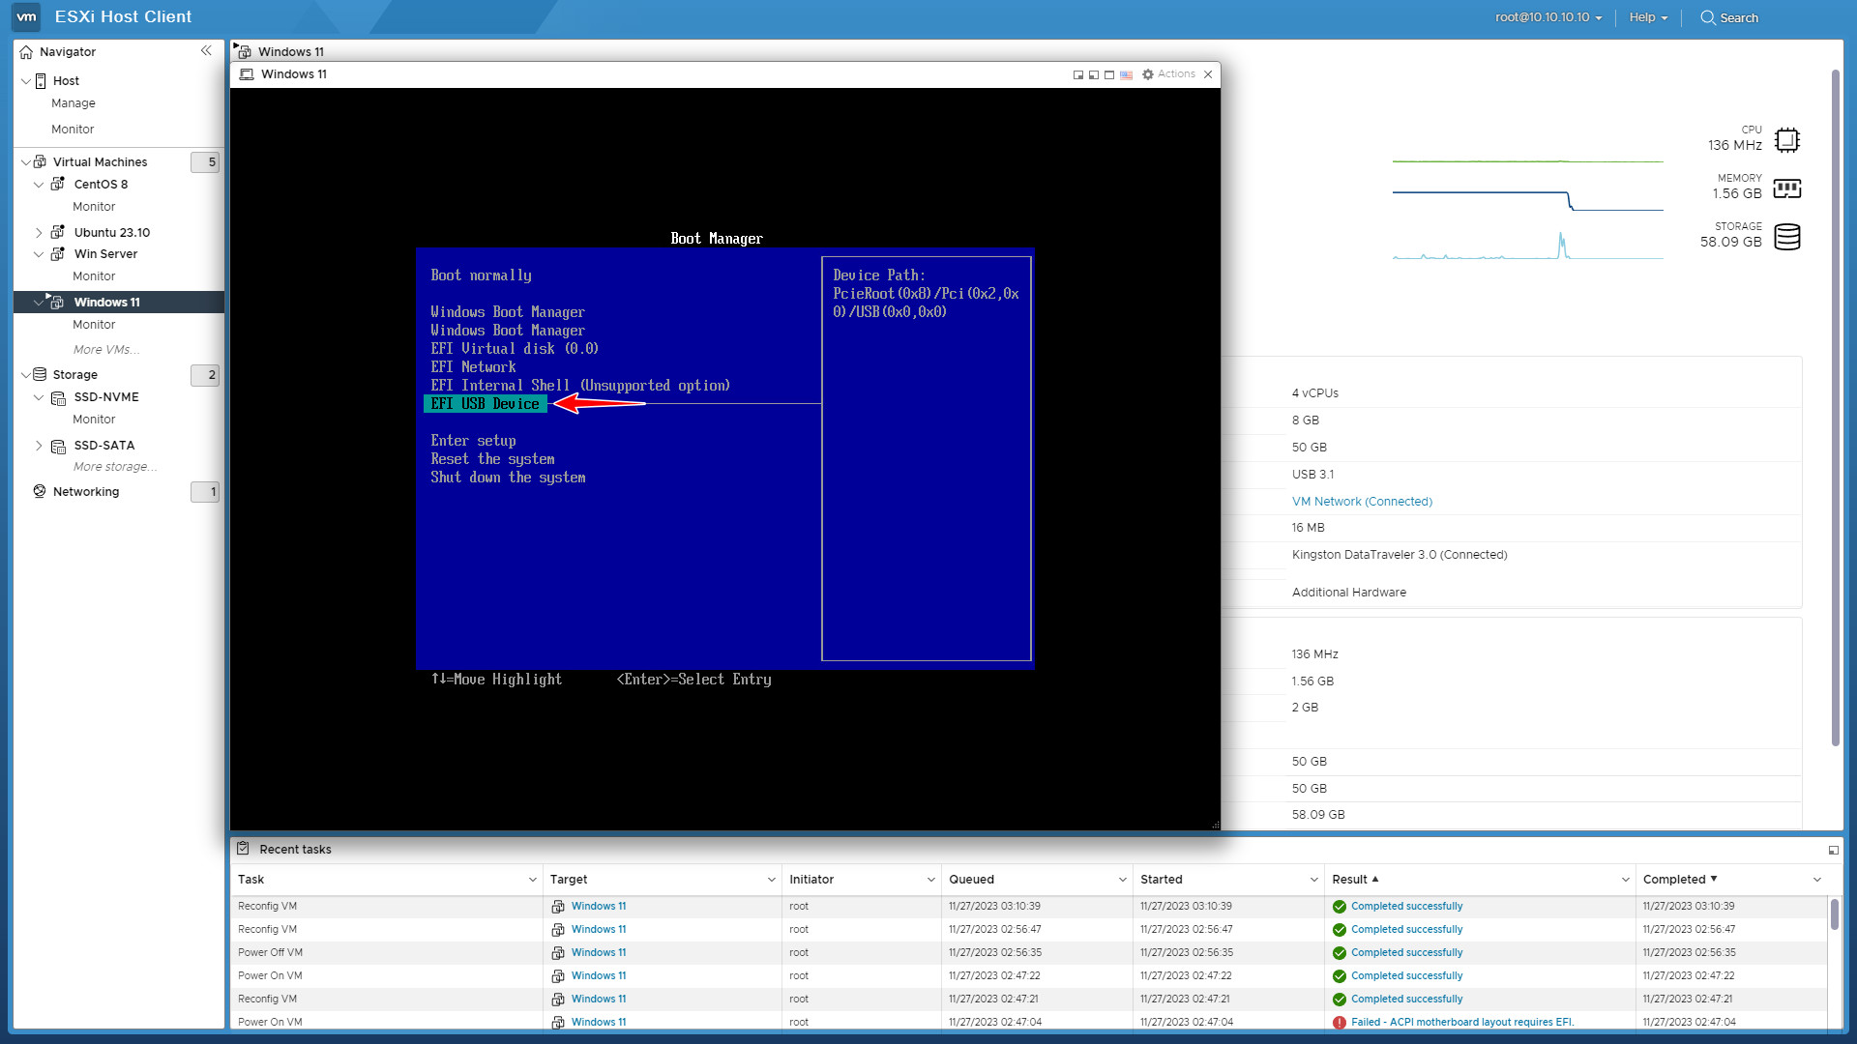The width and height of the screenshot is (1857, 1044).
Task: Click the Networking globe icon
Action: 40,491
